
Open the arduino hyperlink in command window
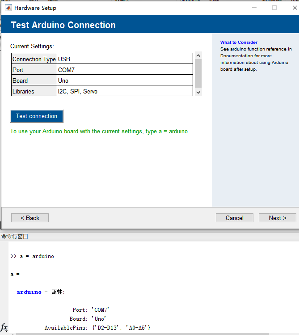pos(29,292)
